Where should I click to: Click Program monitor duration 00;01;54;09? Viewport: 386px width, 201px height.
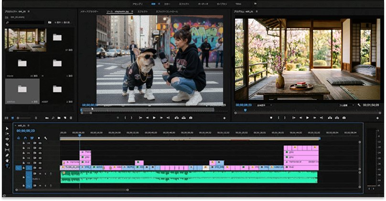pos(371,105)
